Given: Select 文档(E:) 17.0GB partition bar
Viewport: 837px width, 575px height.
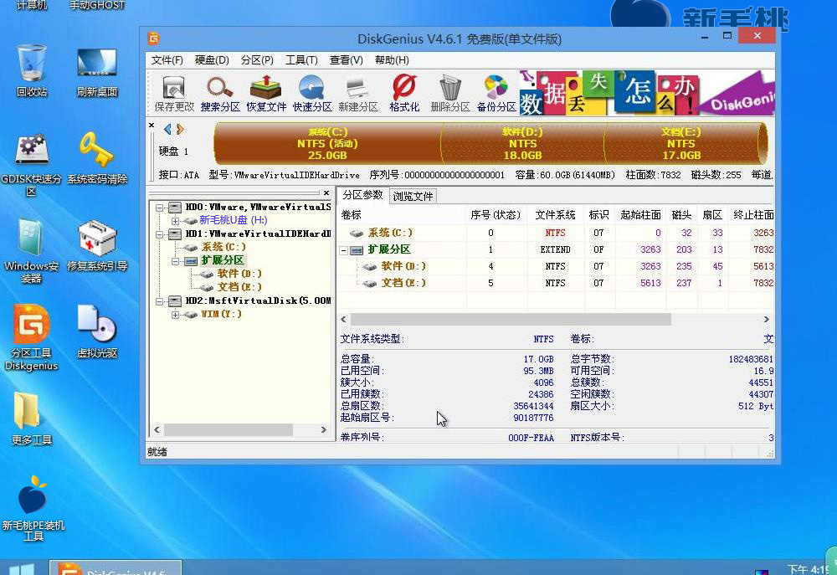Looking at the screenshot, I should (683, 143).
